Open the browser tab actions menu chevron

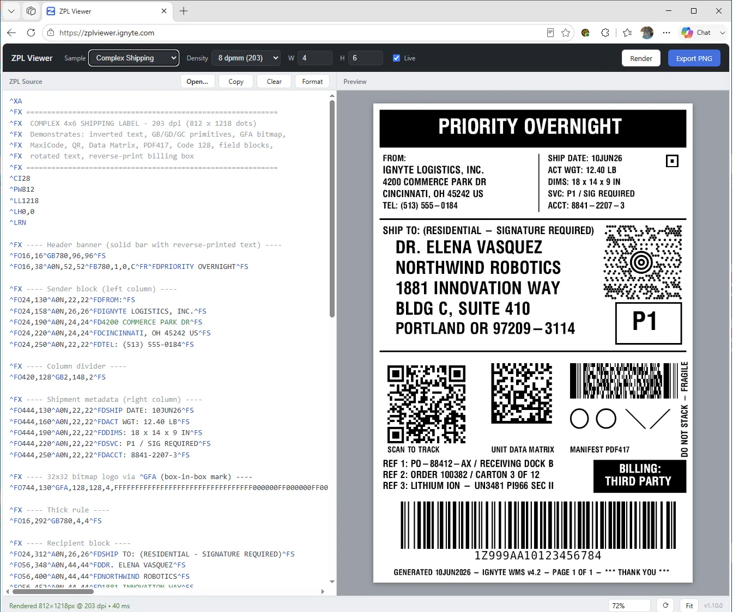pyautogui.click(x=11, y=11)
